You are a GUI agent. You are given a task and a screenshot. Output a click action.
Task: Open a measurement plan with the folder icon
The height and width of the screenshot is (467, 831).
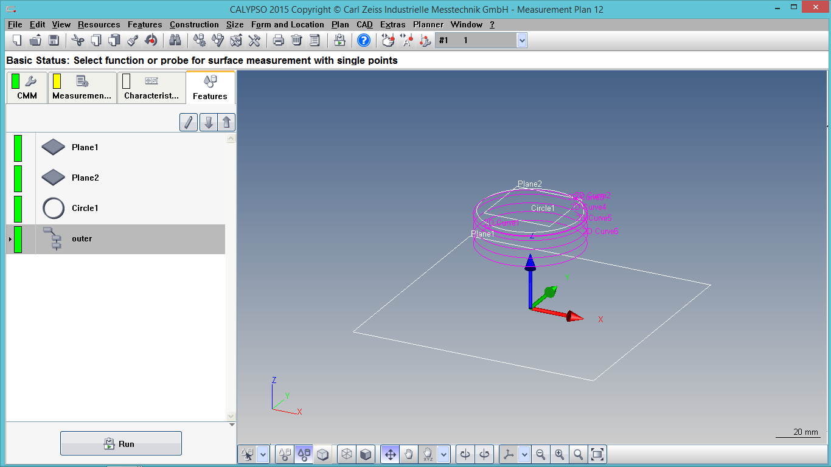coord(35,40)
